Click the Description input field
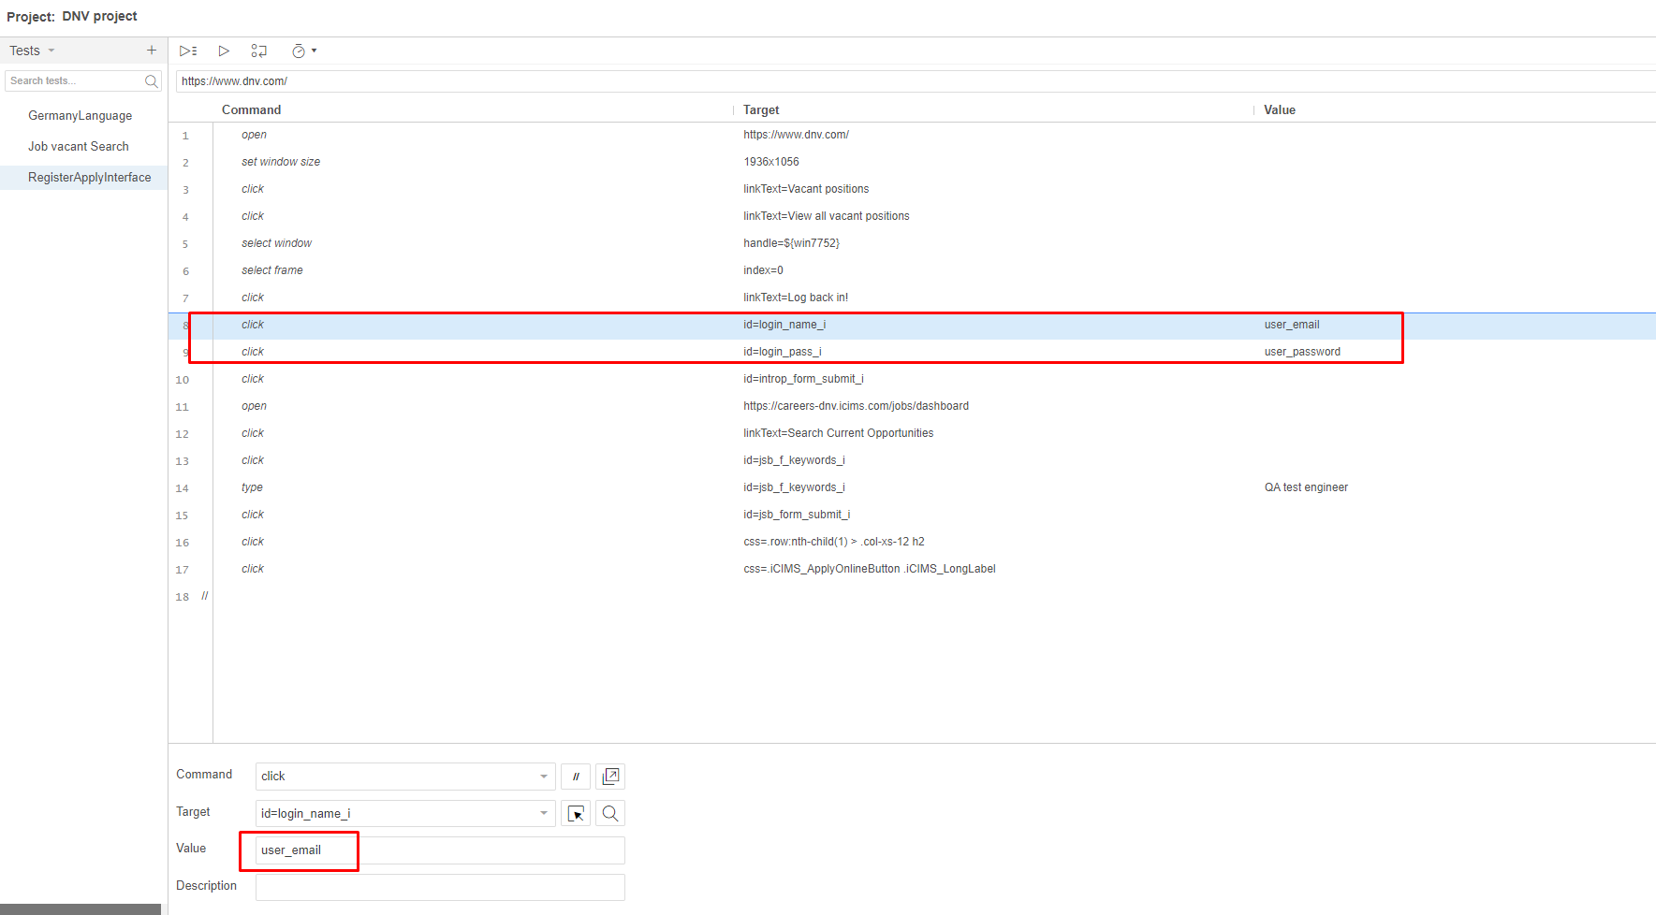 point(439,886)
